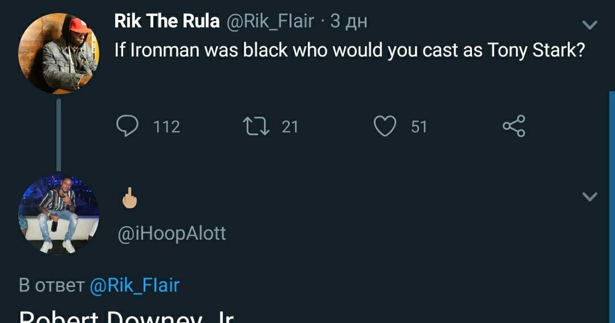615x323 pixels.
Task: Like the tweet with the heart icon
Action: (385, 126)
